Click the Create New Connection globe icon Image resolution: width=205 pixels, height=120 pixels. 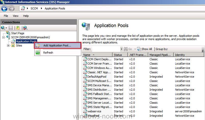point(3,28)
